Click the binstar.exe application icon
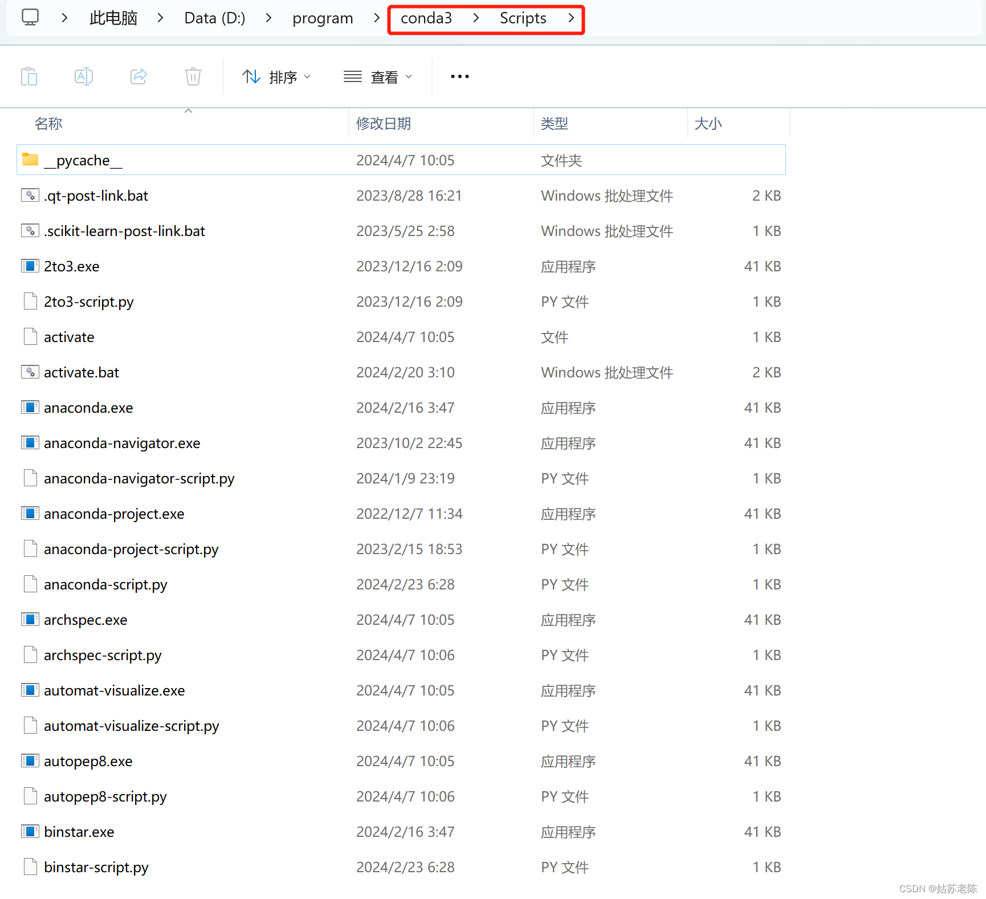Screen dimensions: 986x899 click(x=30, y=831)
